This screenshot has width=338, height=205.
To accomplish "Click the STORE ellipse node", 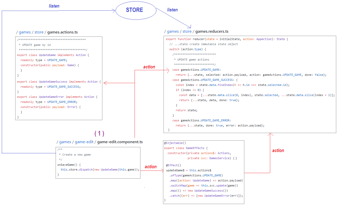I will click(136, 10).
